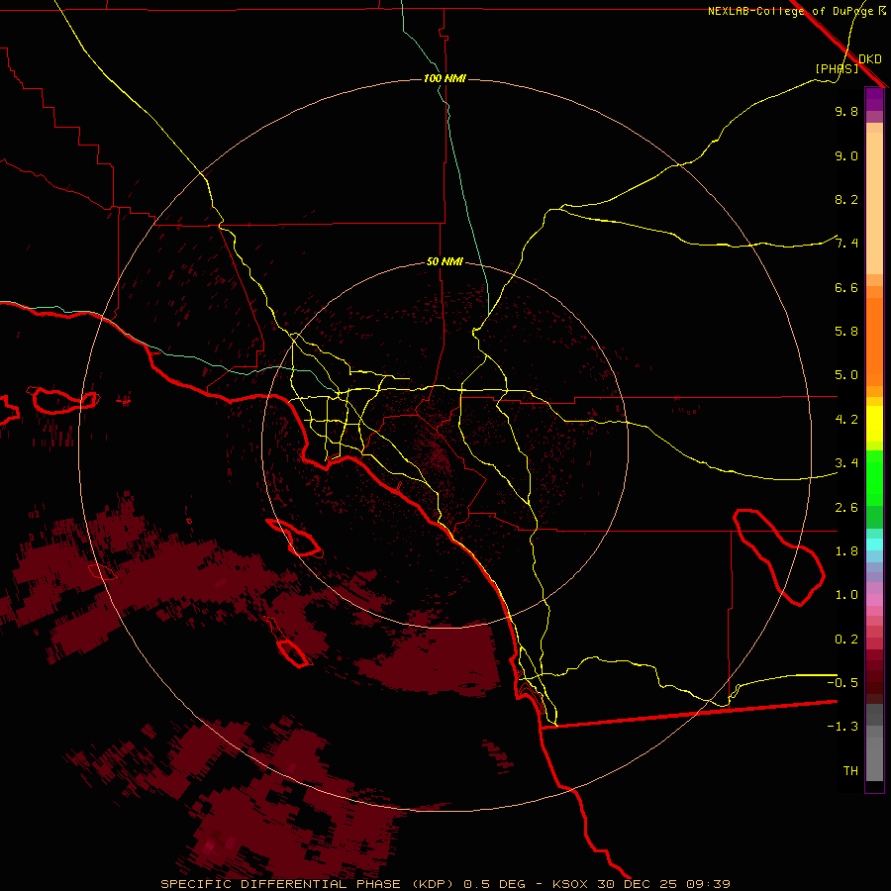Pick the gray band at the scale bottom

tap(874, 744)
